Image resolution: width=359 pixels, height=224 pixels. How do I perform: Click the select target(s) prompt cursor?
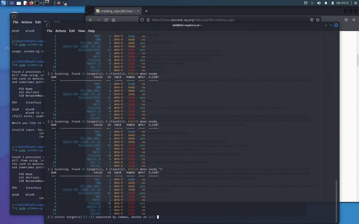[x=158, y=217]
